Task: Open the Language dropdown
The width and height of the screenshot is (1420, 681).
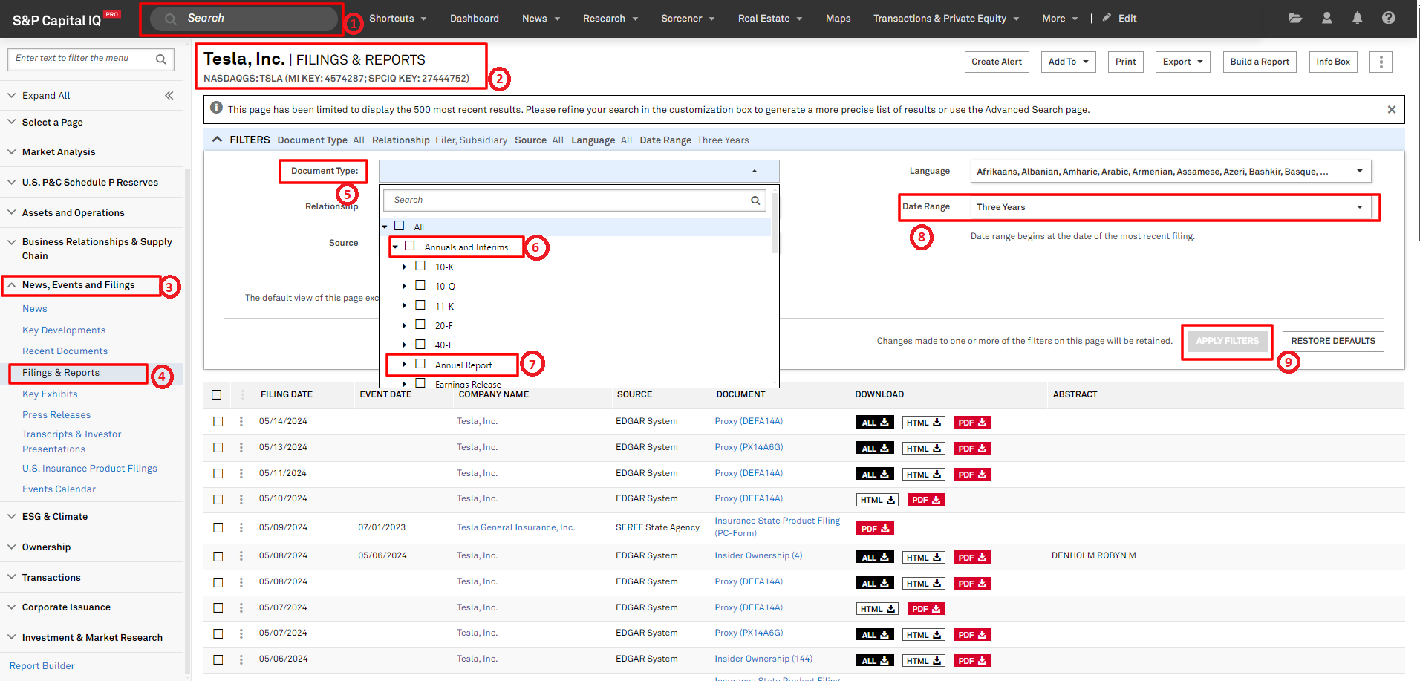Action: [x=1170, y=172]
